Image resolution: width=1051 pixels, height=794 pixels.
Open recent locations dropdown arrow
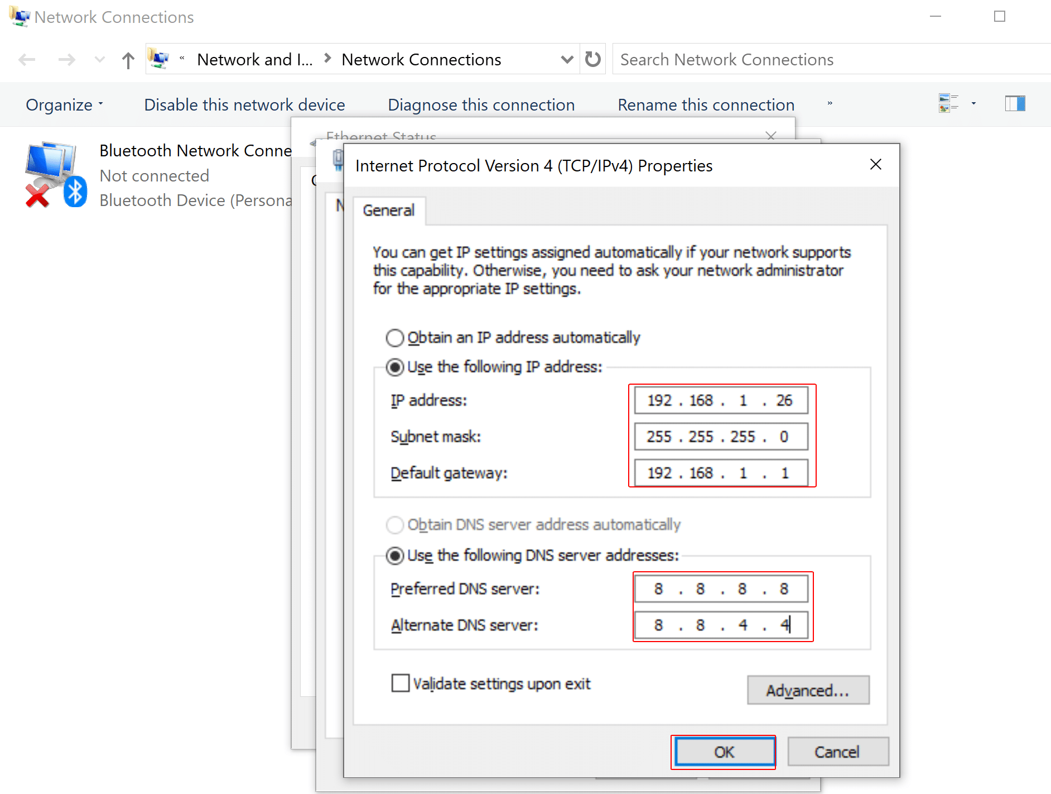100,60
